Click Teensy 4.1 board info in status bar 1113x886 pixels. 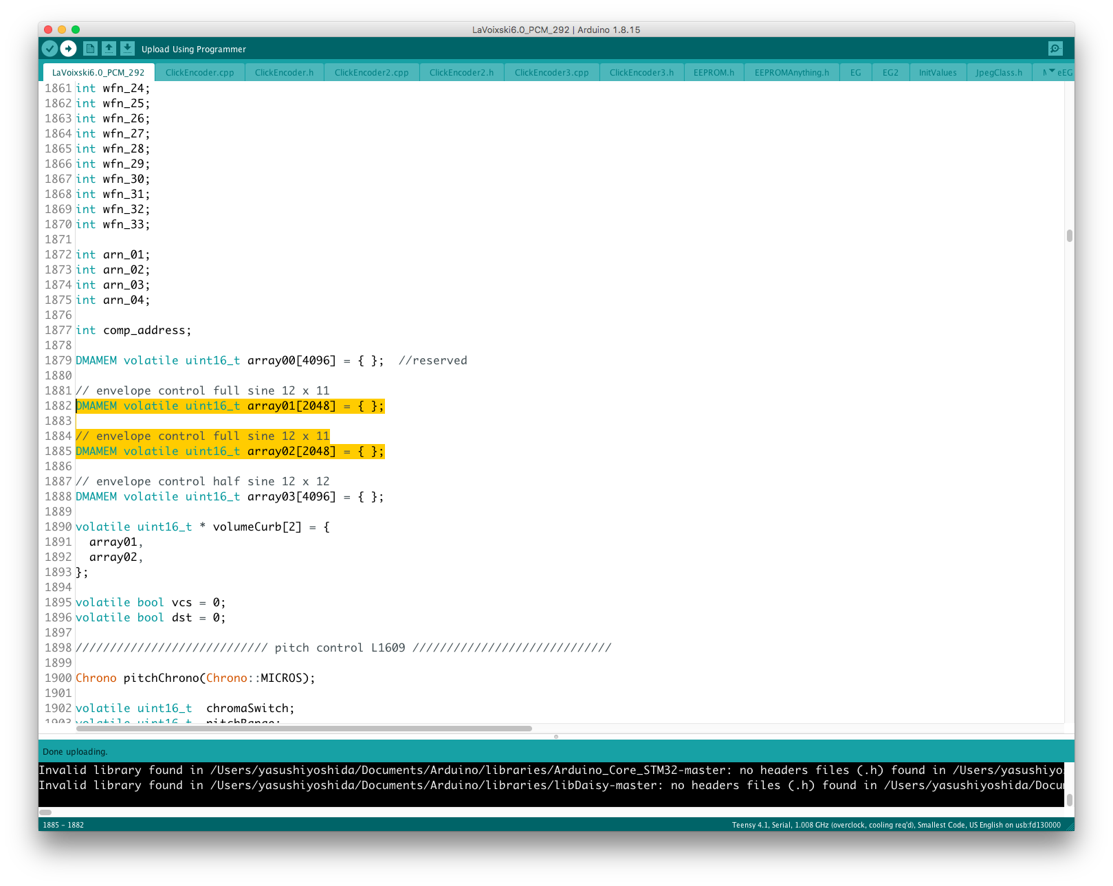[896, 825]
